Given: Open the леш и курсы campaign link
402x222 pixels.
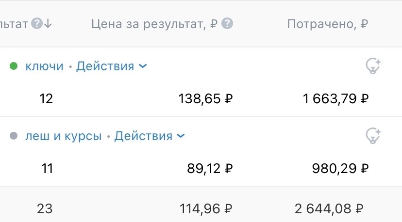Looking at the screenshot, I should pyautogui.click(x=63, y=136).
